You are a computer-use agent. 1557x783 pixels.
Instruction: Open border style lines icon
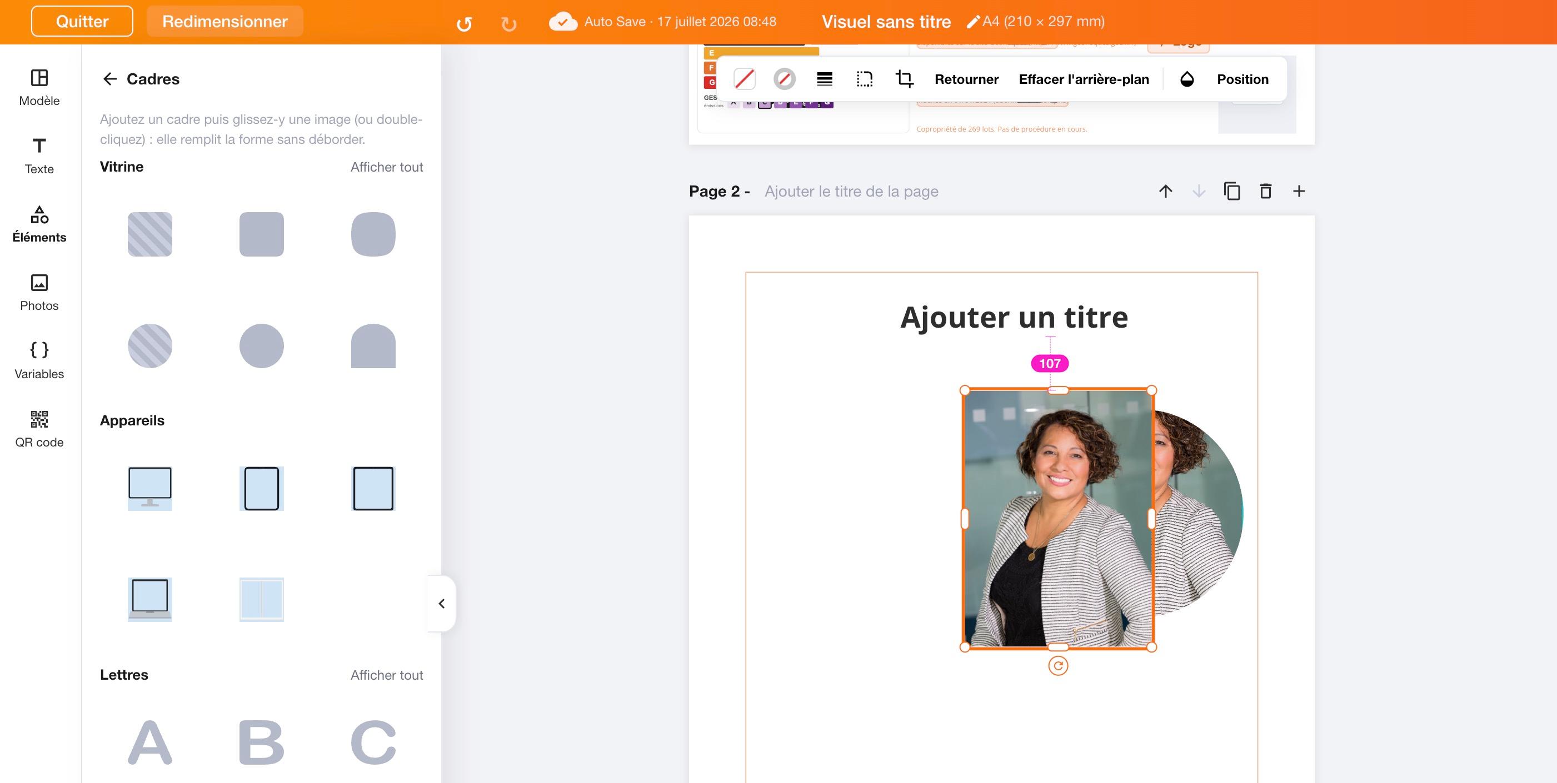coord(825,79)
